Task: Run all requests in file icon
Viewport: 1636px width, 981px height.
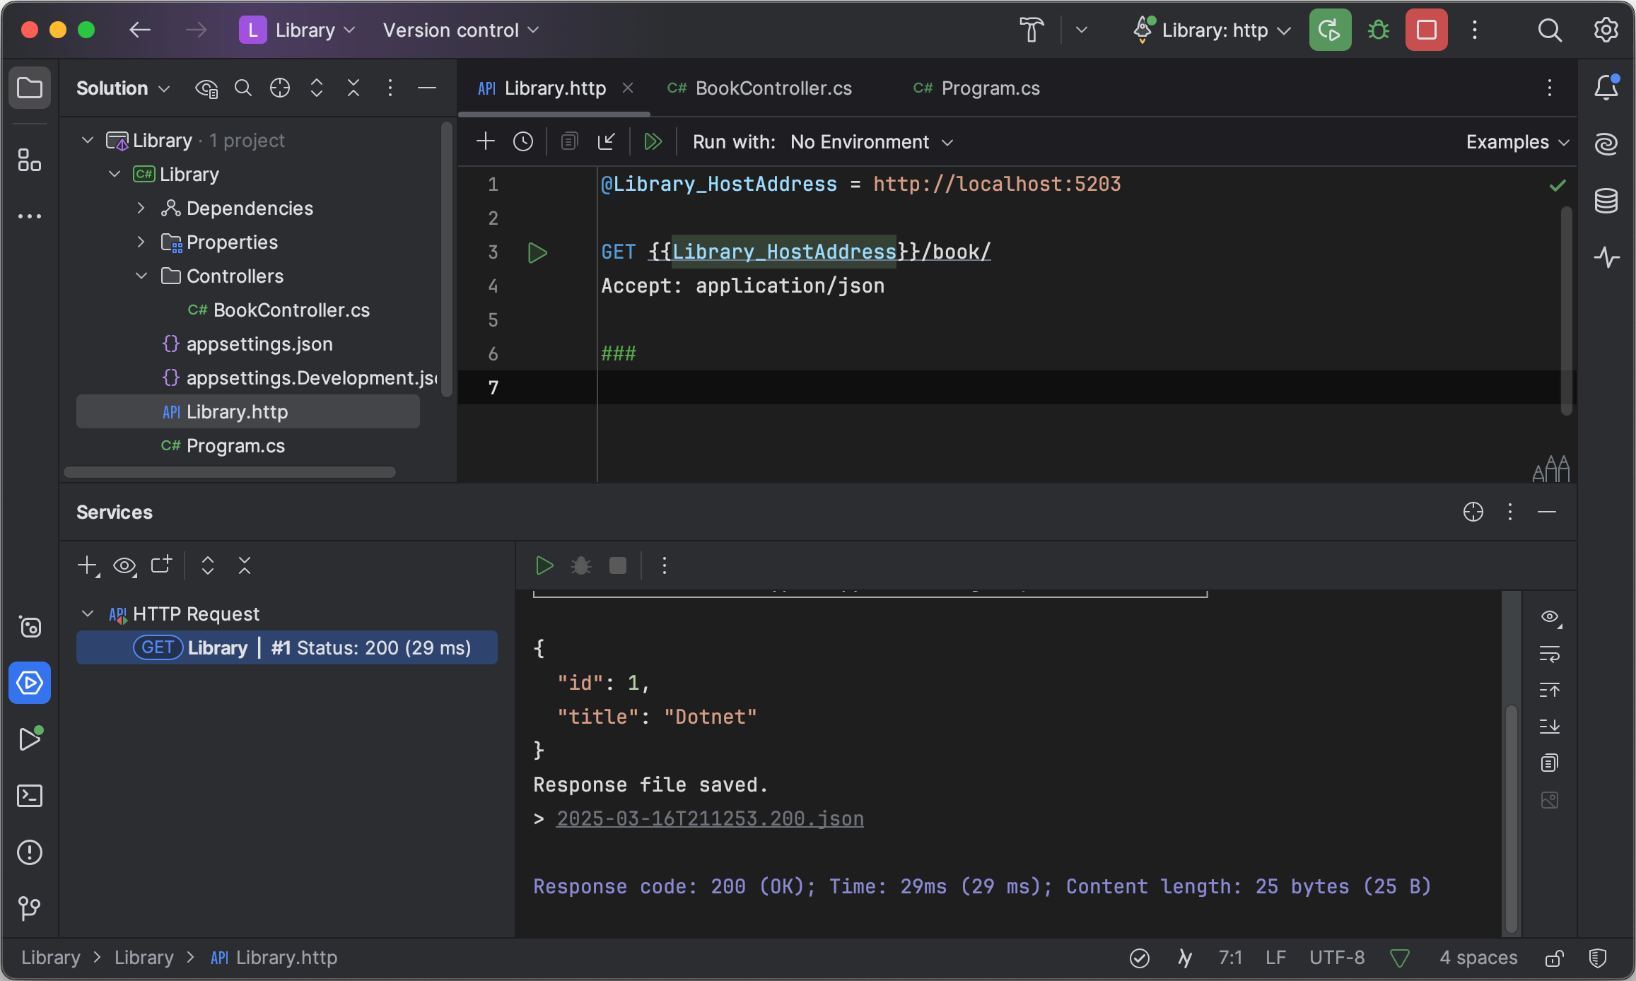Action: (x=653, y=142)
